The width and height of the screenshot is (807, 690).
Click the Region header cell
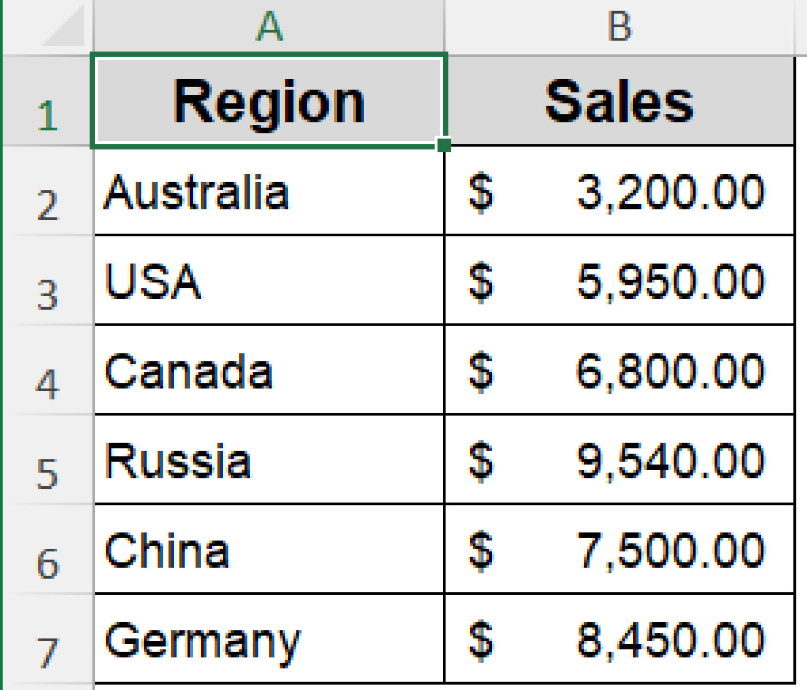(268, 100)
